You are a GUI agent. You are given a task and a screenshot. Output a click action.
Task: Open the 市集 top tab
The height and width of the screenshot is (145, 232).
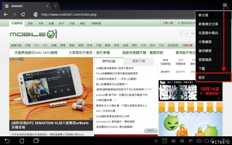41,23
